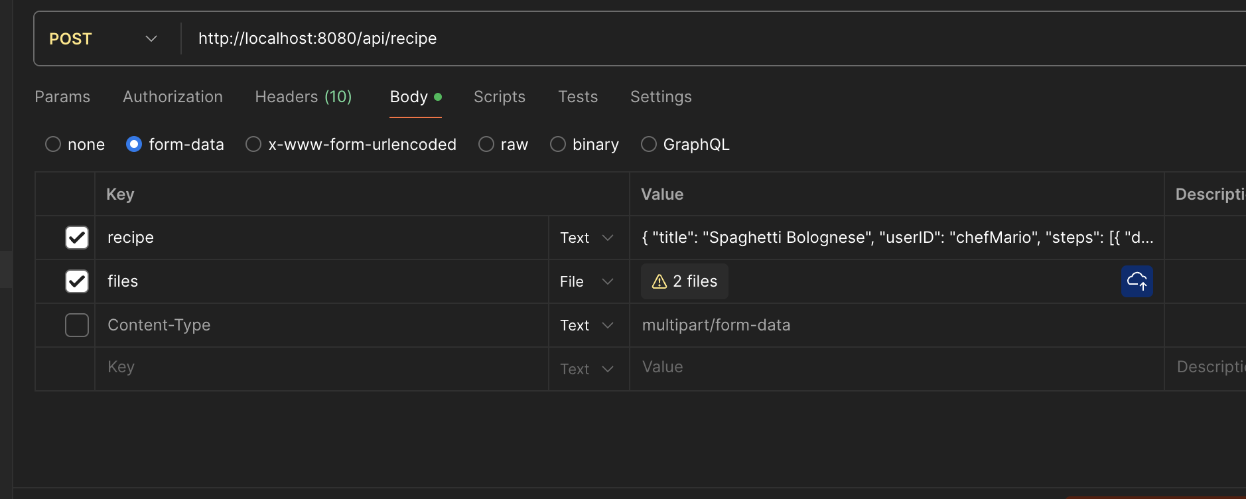This screenshot has width=1246, height=499.
Task: Open the File type dropdown for files row
Action: 587,281
